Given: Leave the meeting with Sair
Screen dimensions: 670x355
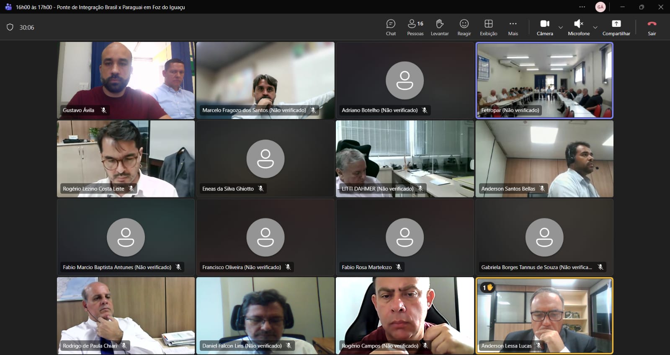Looking at the screenshot, I should (x=652, y=27).
